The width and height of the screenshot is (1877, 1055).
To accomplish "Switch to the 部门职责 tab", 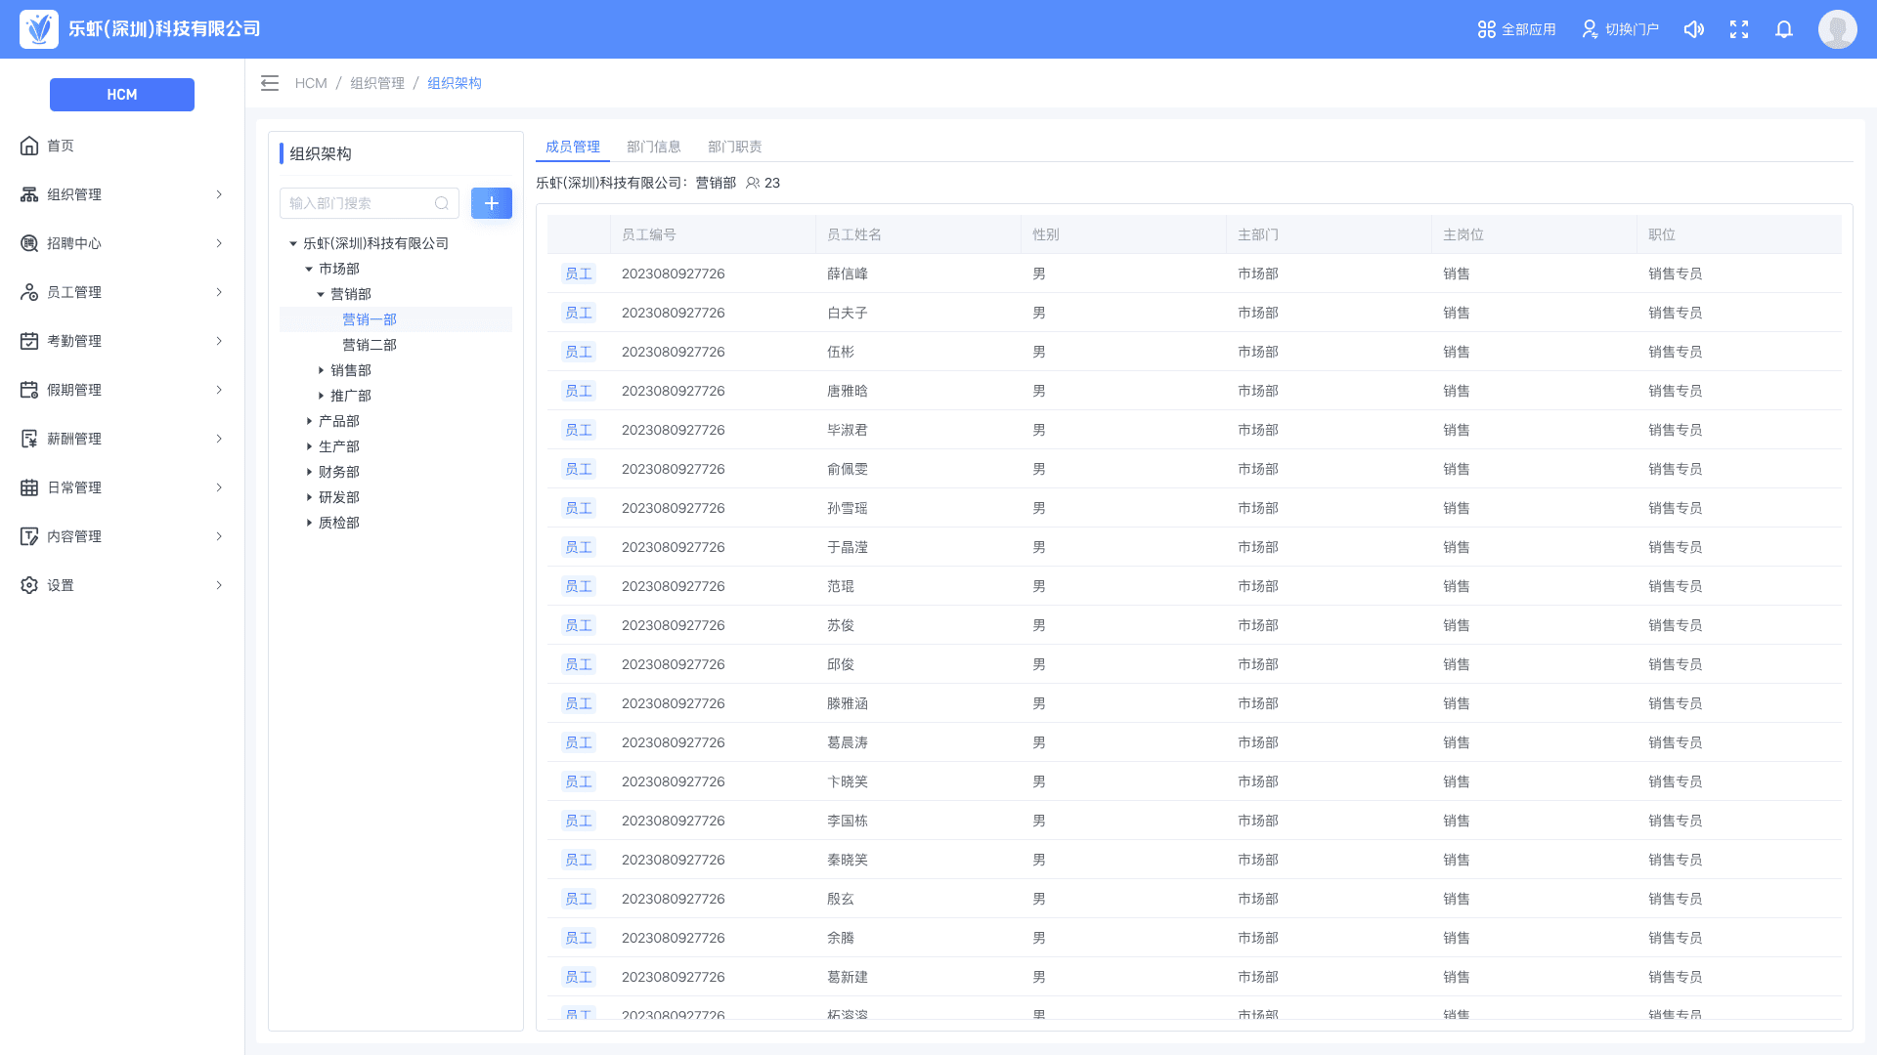I will point(734,147).
